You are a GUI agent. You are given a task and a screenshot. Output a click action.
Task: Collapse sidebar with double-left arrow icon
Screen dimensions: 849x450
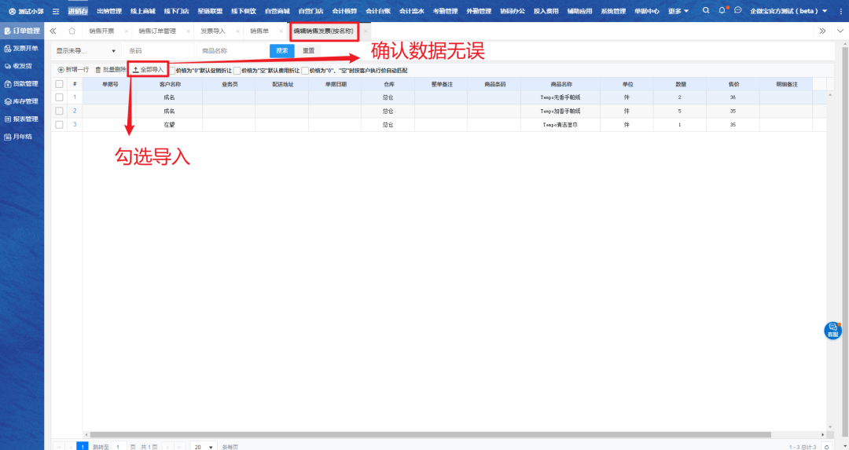pyautogui.click(x=53, y=31)
